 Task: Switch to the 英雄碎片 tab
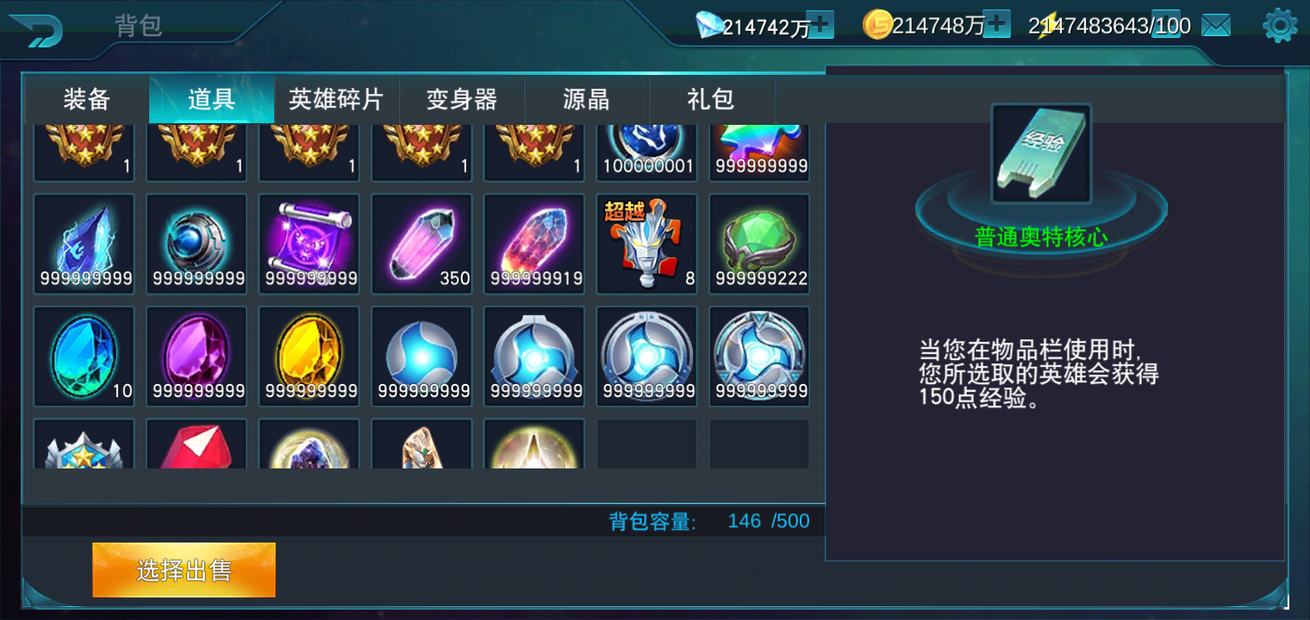[336, 99]
